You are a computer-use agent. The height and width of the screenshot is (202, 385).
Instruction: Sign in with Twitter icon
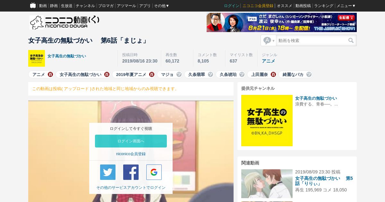[x=108, y=172]
